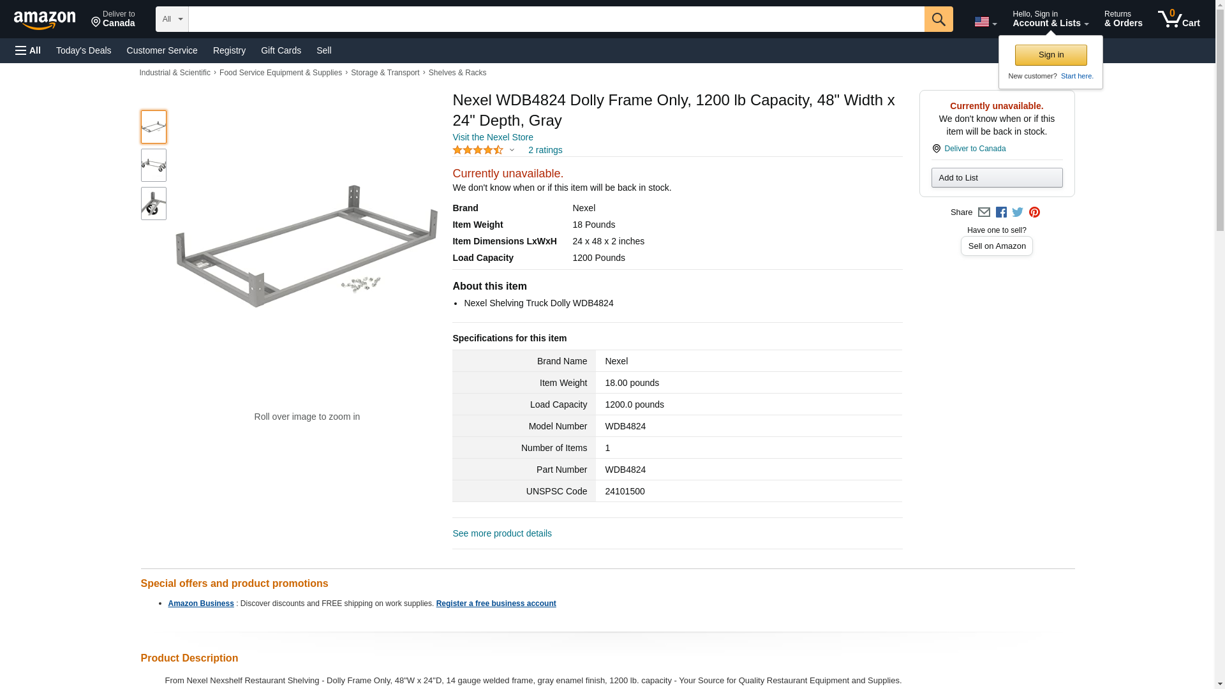1225x689 pixels.
Task: Share product via email icon
Action: click(x=984, y=212)
